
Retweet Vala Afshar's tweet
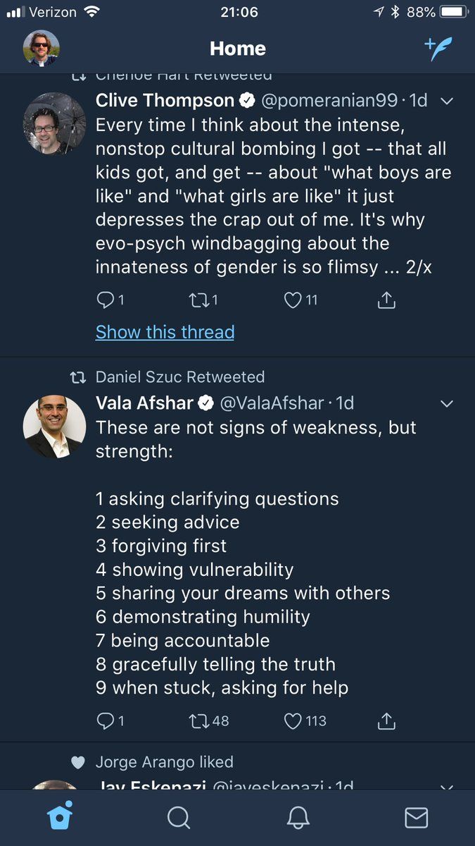[x=199, y=721]
